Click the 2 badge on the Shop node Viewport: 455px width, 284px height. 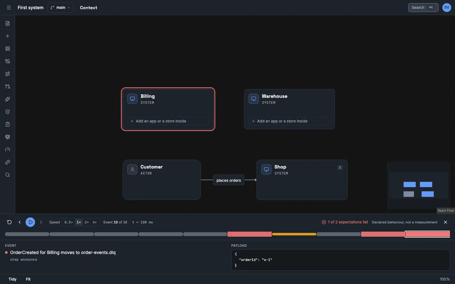pos(340,168)
